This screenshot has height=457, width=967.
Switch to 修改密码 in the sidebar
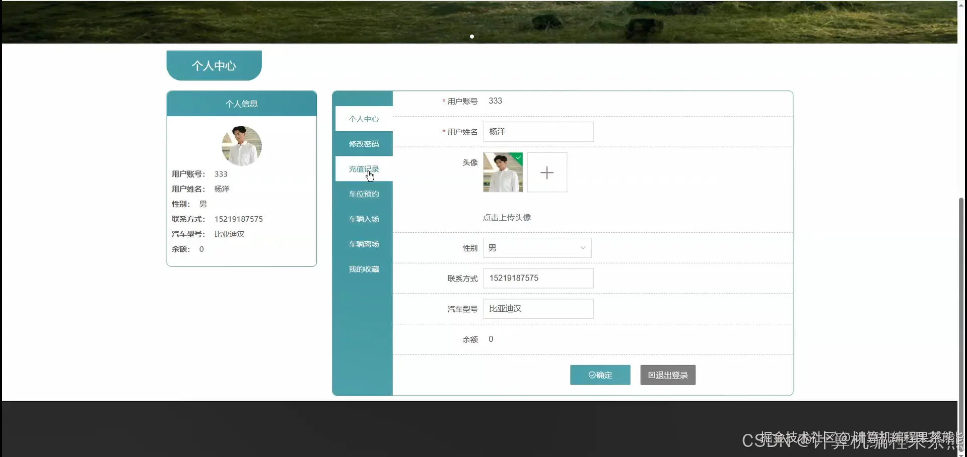364,144
